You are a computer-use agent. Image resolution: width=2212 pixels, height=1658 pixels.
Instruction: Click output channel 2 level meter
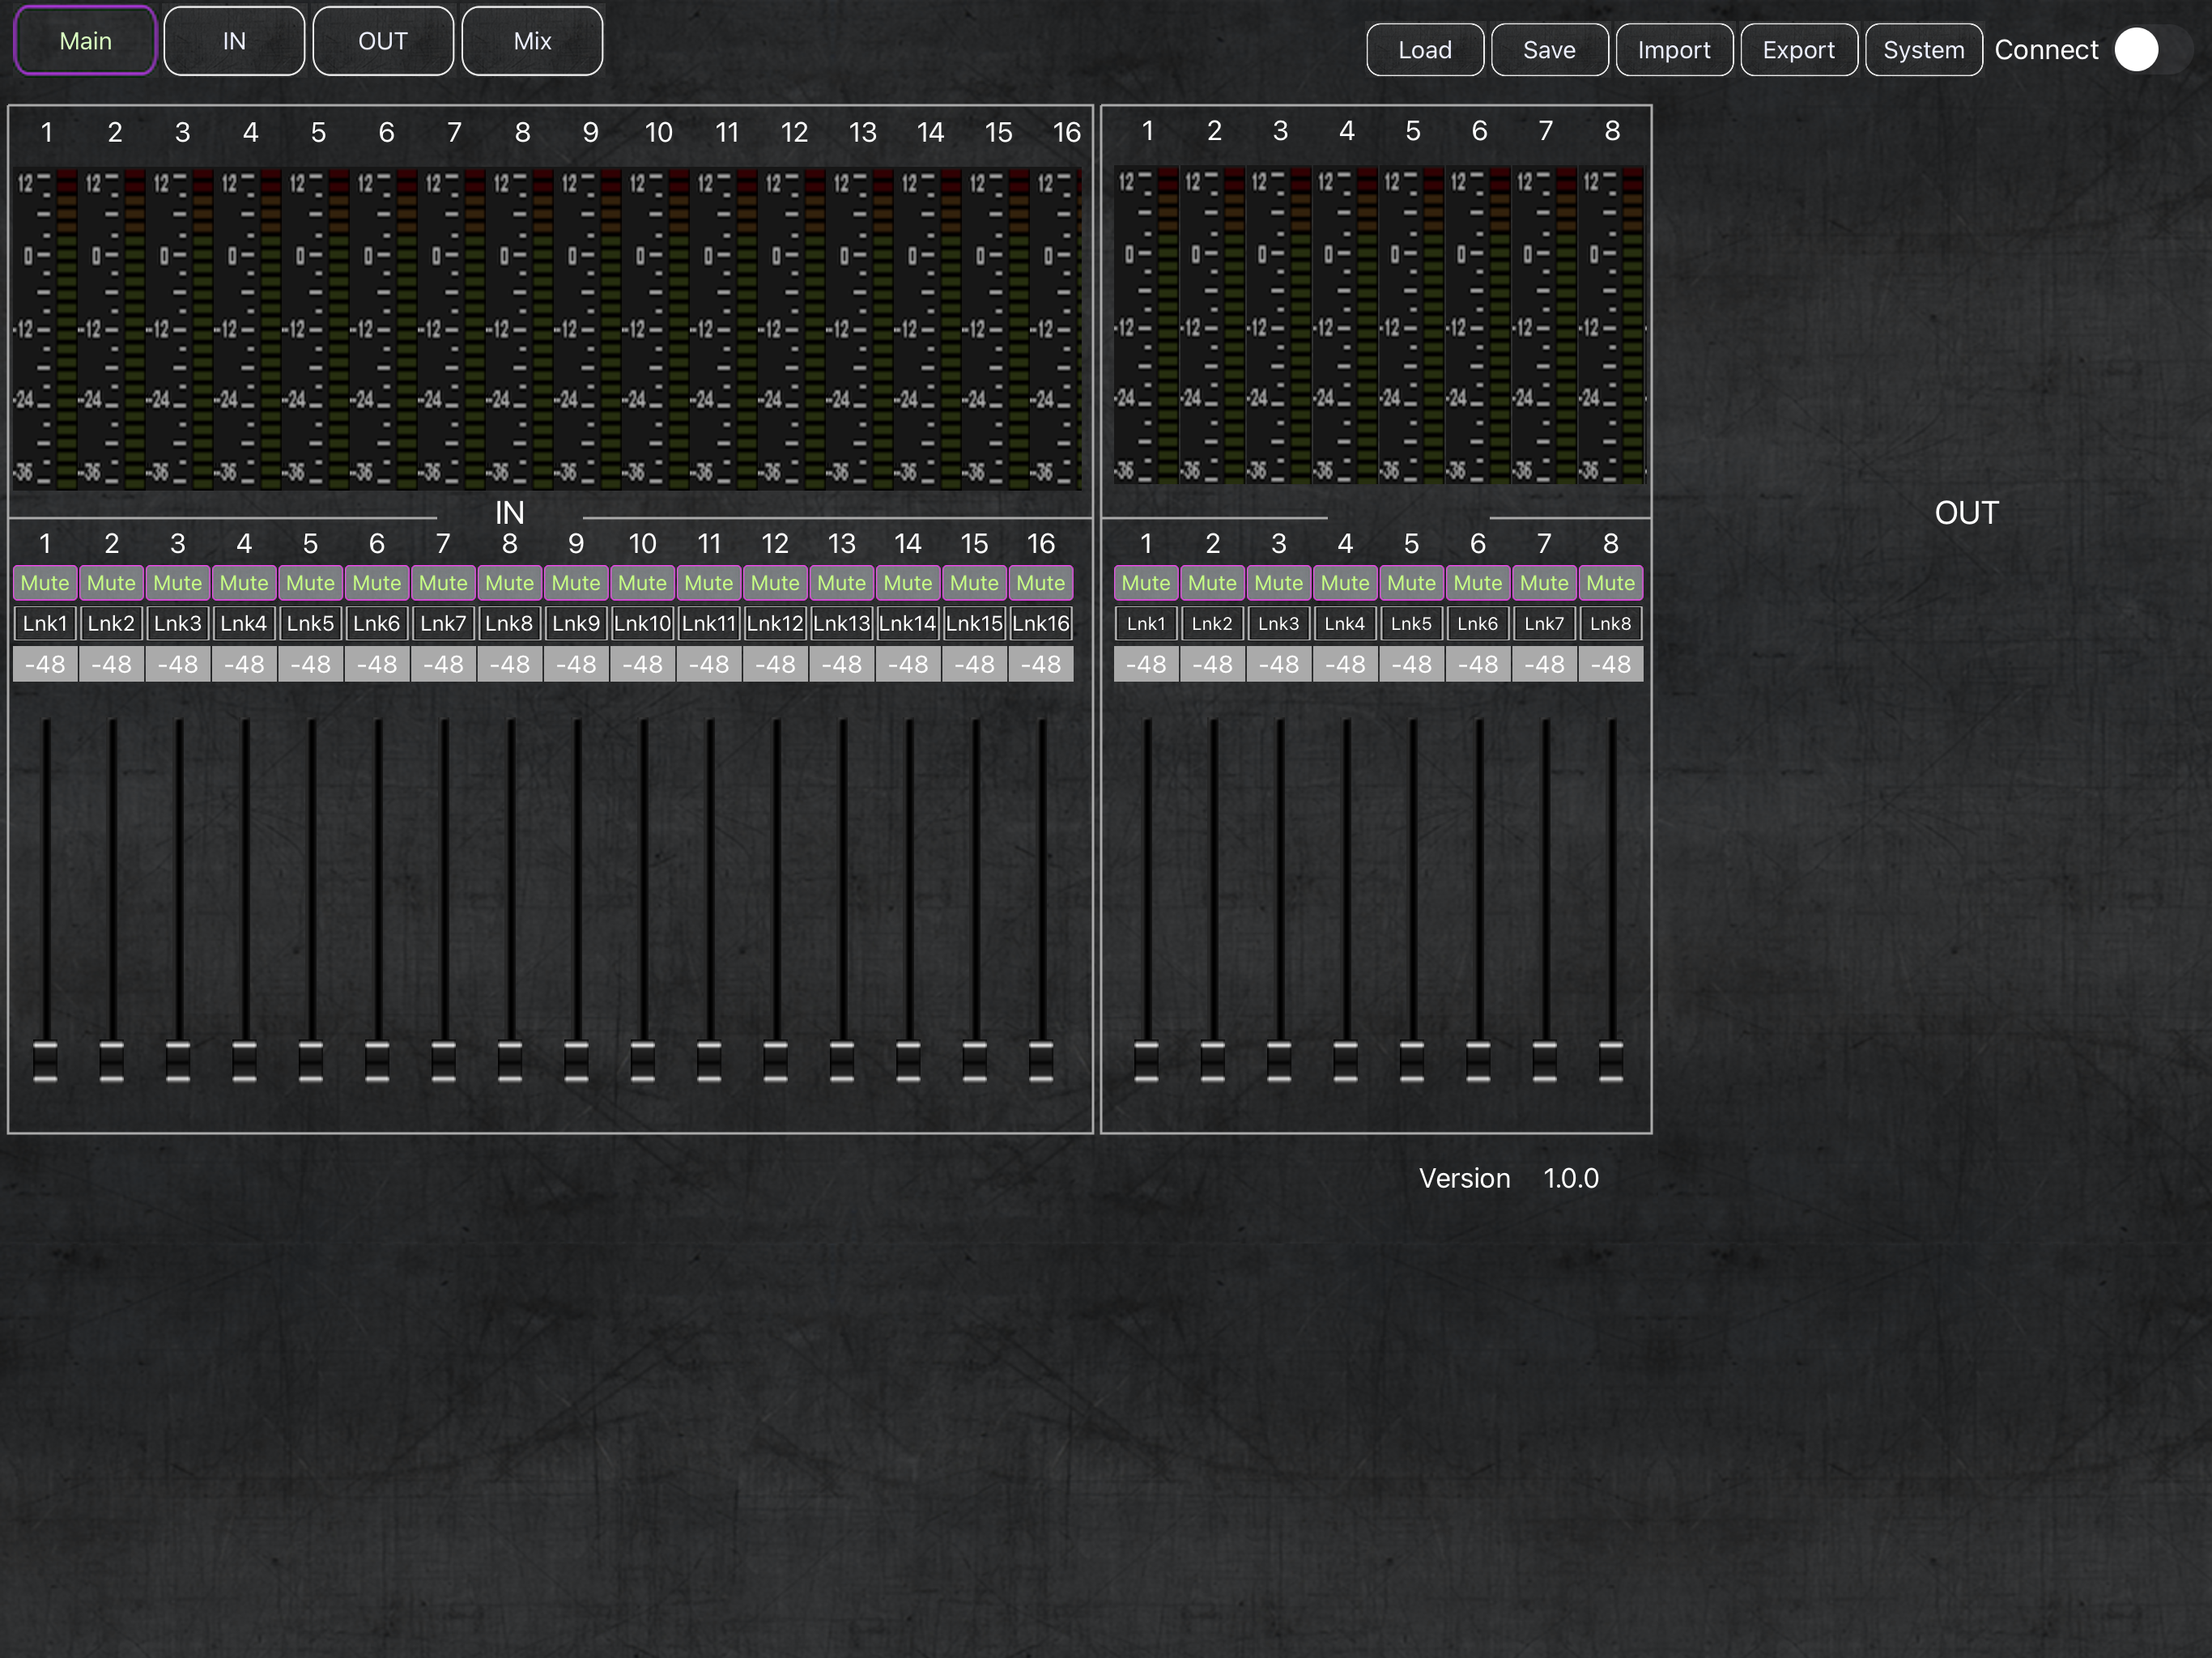[1213, 326]
